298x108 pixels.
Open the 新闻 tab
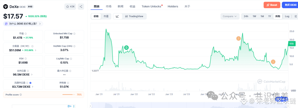click(x=121, y=6)
